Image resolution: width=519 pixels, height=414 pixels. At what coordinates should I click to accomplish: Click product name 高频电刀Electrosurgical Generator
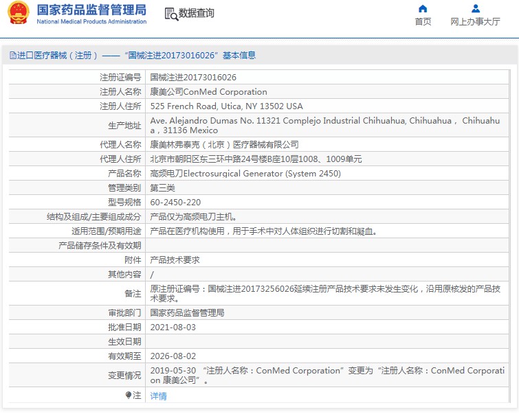(x=245, y=174)
